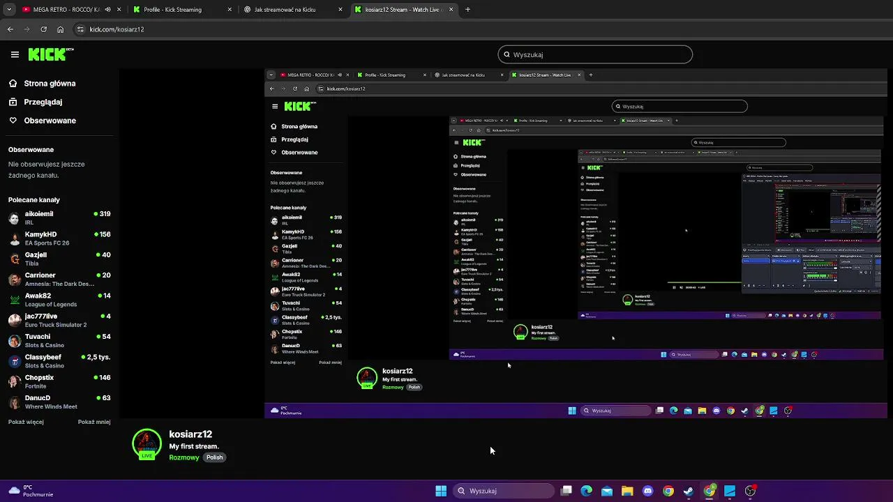Open DanucD Where Winds Meet channel

click(59, 402)
